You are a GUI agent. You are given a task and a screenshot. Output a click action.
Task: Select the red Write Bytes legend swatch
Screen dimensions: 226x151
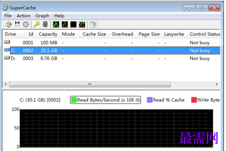194,100
